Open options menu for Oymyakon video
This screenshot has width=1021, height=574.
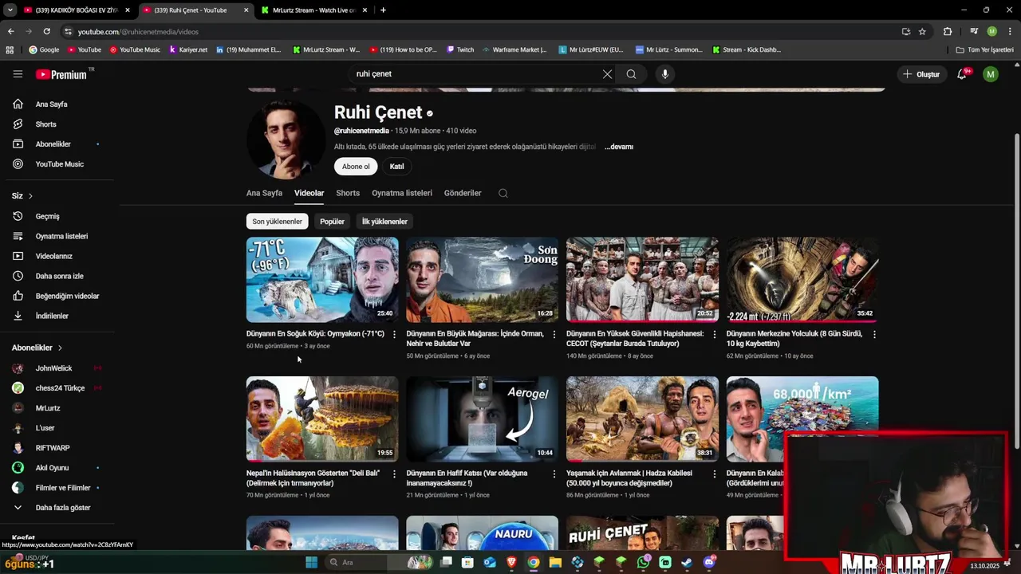point(394,335)
